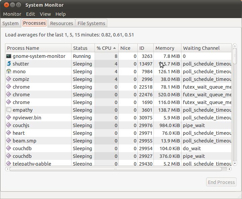Sort by Nice column header

[128, 48]
